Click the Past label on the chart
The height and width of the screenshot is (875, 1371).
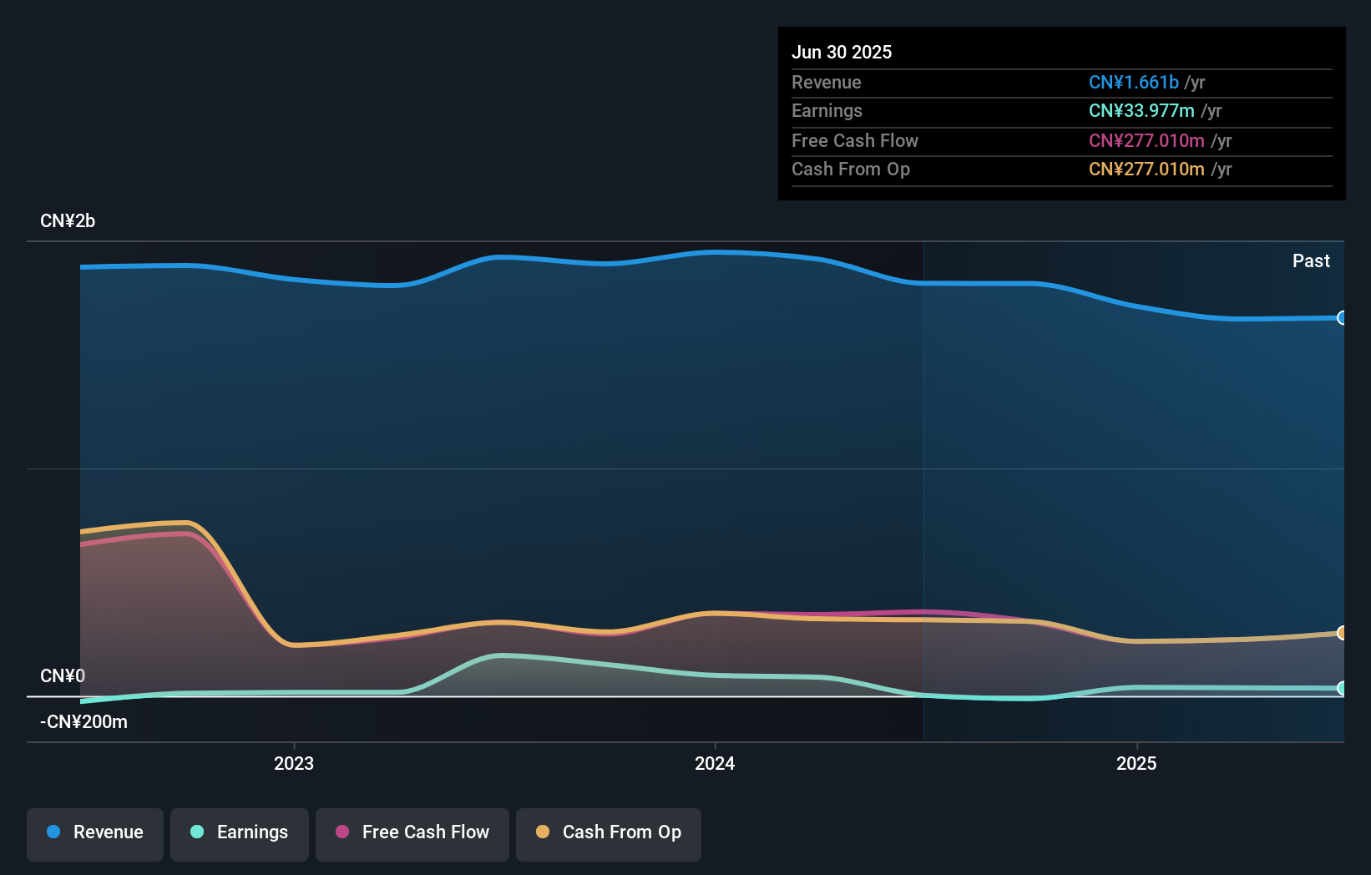1311,261
